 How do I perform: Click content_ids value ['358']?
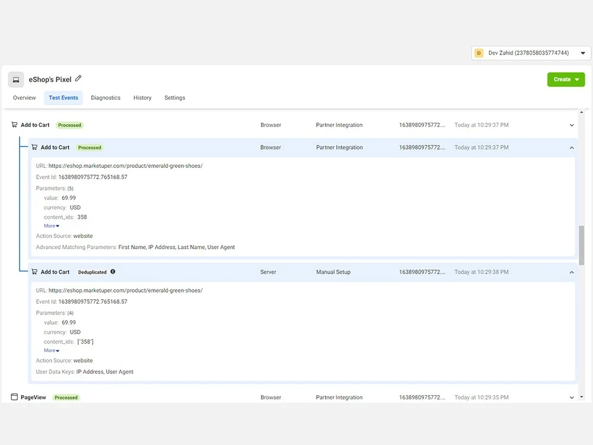[x=85, y=342]
